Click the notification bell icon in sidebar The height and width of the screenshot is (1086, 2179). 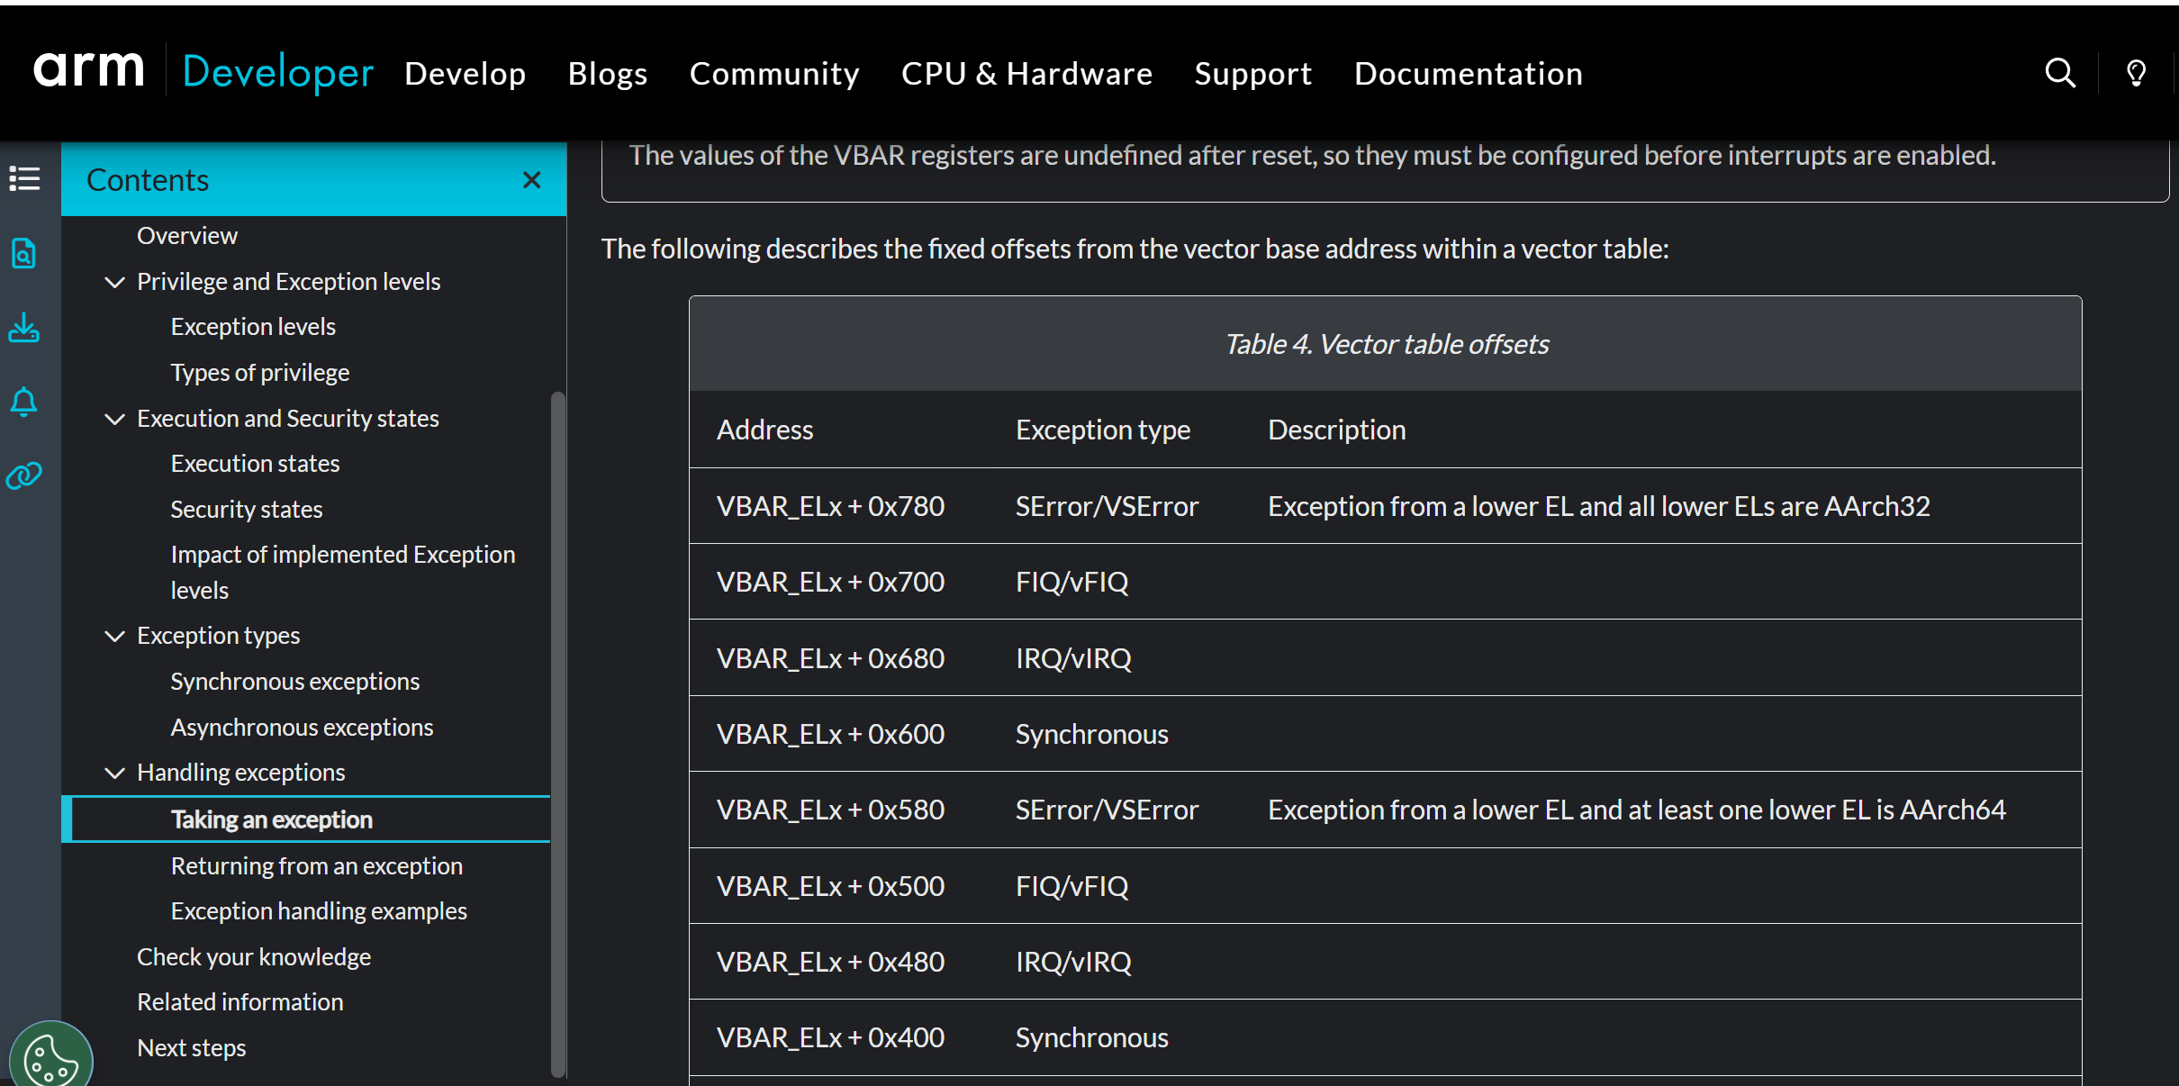pyautogui.click(x=24, y=402)
